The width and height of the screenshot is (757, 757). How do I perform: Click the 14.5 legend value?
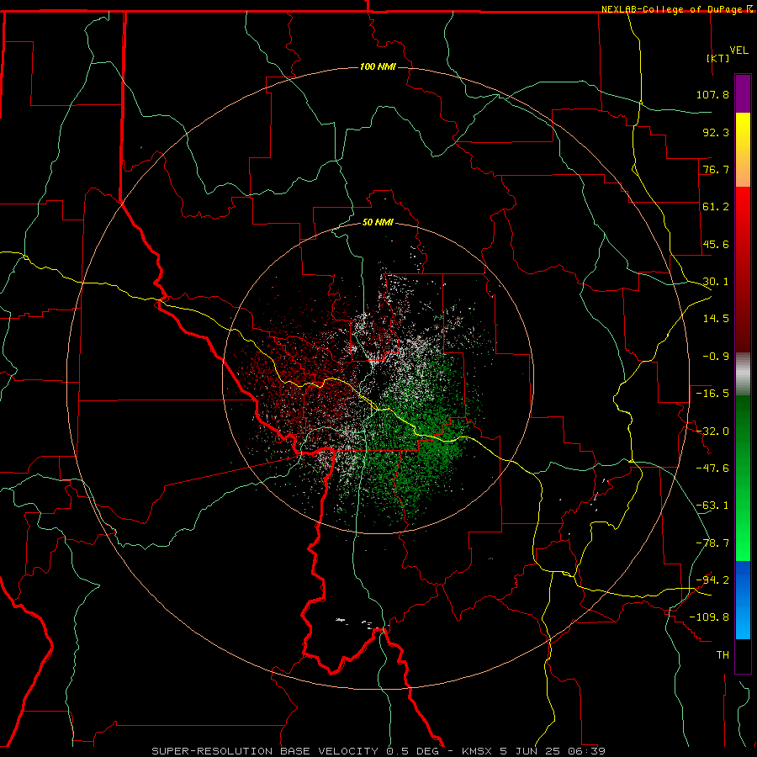coord(716,318)
